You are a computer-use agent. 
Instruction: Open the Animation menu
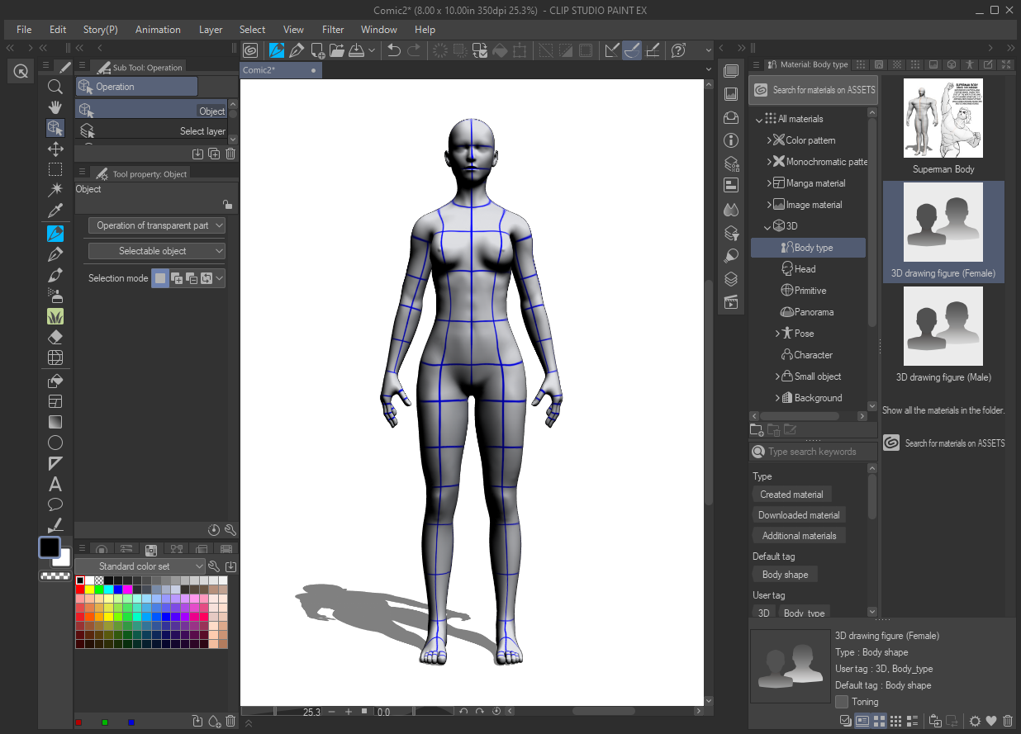click(x=158, y=30)
